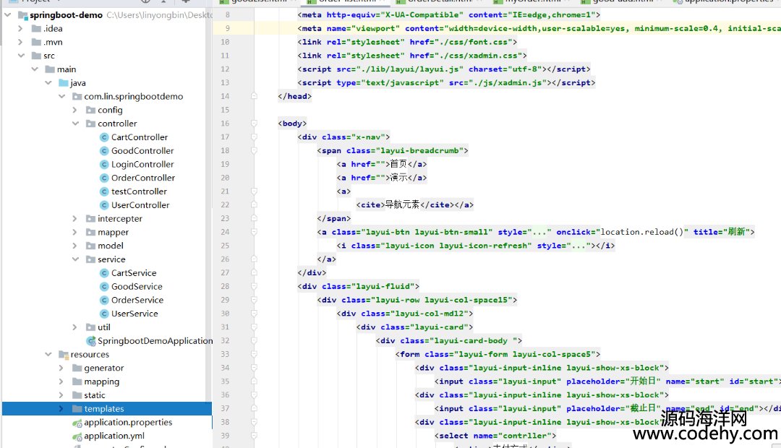Click the SpringbootDemoApplication Spring Boot icon
The height and width of the screenshot is (448, 781).
pos(90,341)
